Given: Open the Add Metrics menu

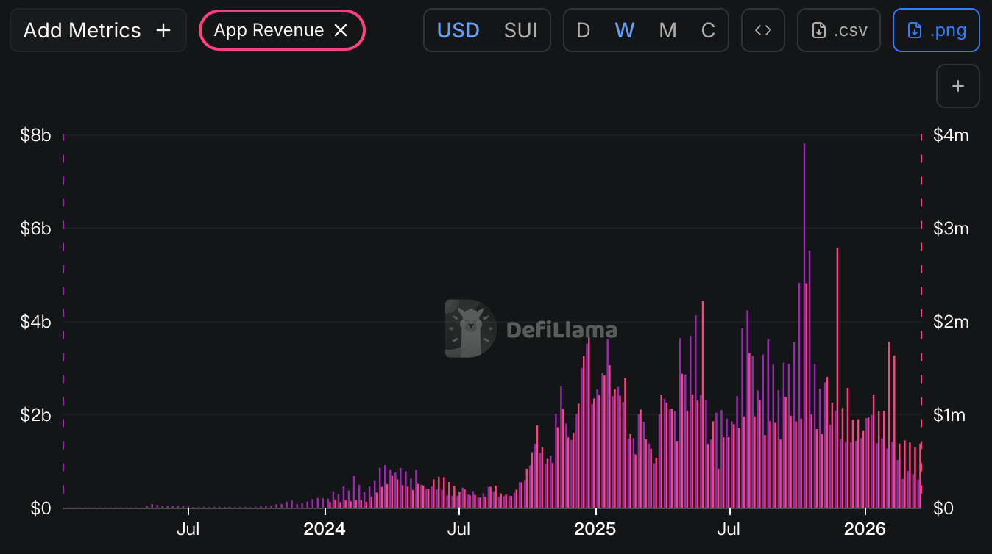Looking at the screenshot, I should coord(98,30).
